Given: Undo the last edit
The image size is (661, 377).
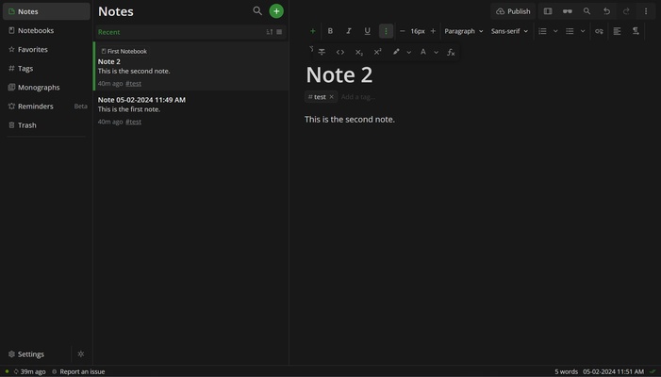Looking at the screenshot, I should 606,11.
